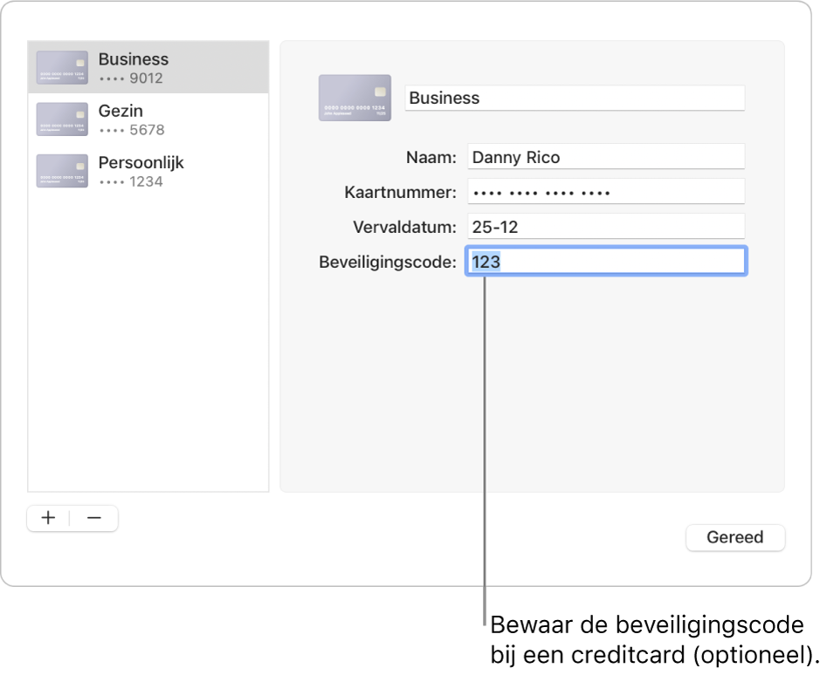This screenshot has height=675, width=827.
Task: Click the Beveiligingscode field with 123
Action: pyautogui.click(x=606, y=261)
